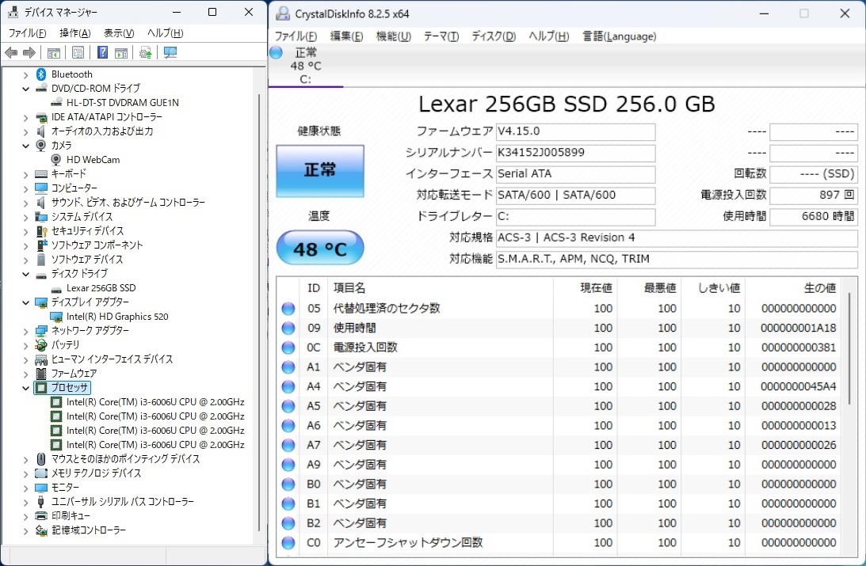
Task: Expand the ユニバーサル シリアル バス コントローラー node
Action: point(25,502)
